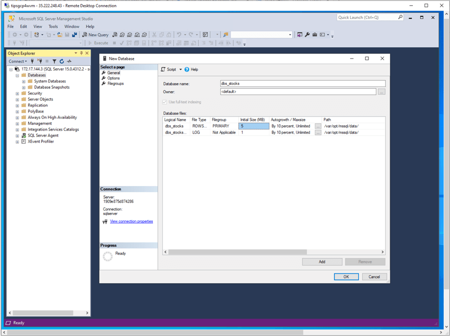Click View connection properties link
The image size is (450, 336).
point(131,221)
